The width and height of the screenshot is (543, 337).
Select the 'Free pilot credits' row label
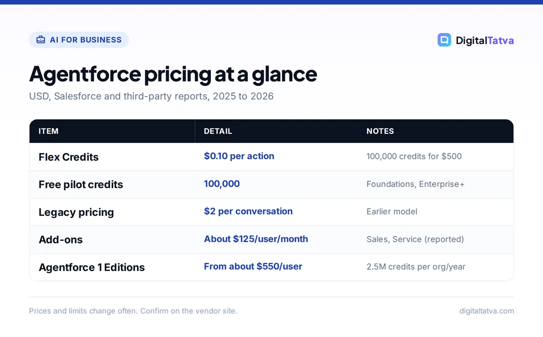coord(81,185)
